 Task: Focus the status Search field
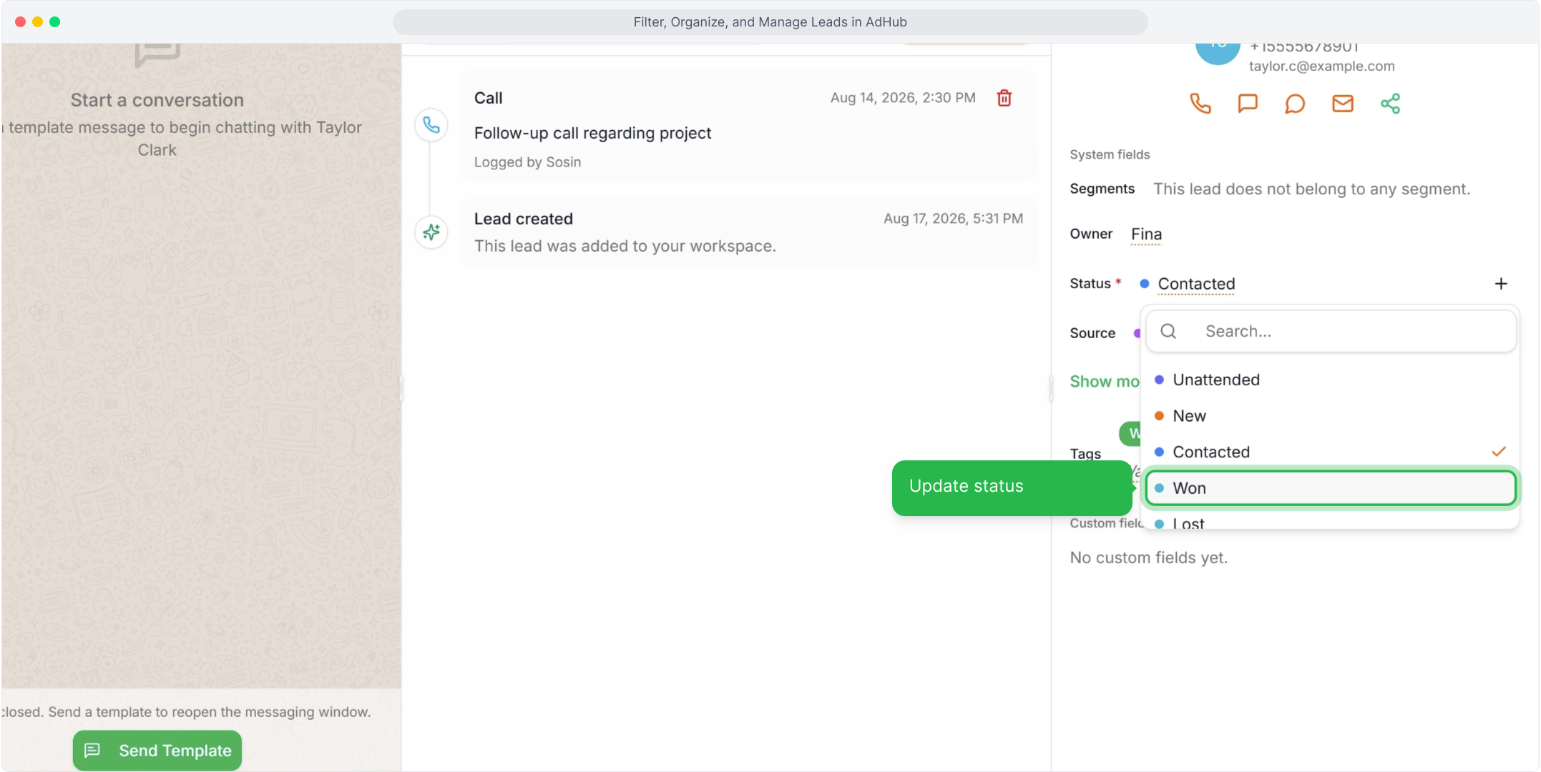(1331, 331)
